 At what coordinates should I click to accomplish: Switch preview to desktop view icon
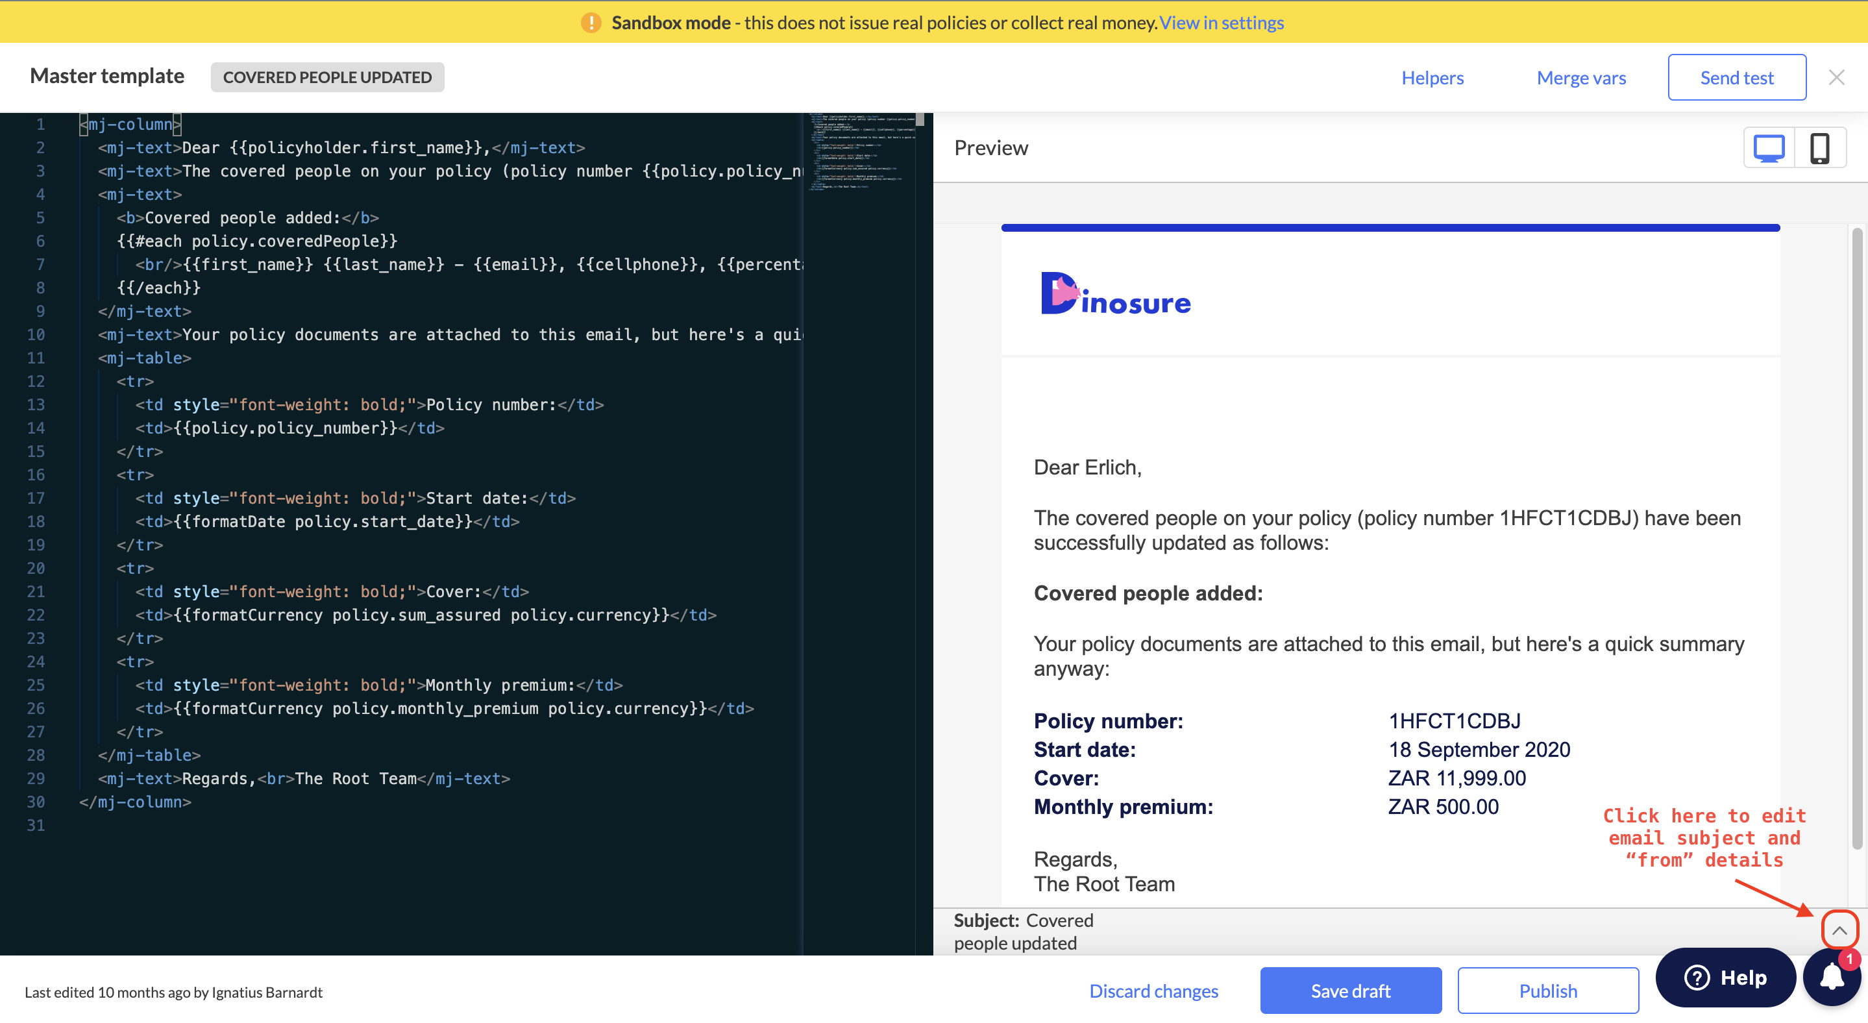tap(1768, 149)
